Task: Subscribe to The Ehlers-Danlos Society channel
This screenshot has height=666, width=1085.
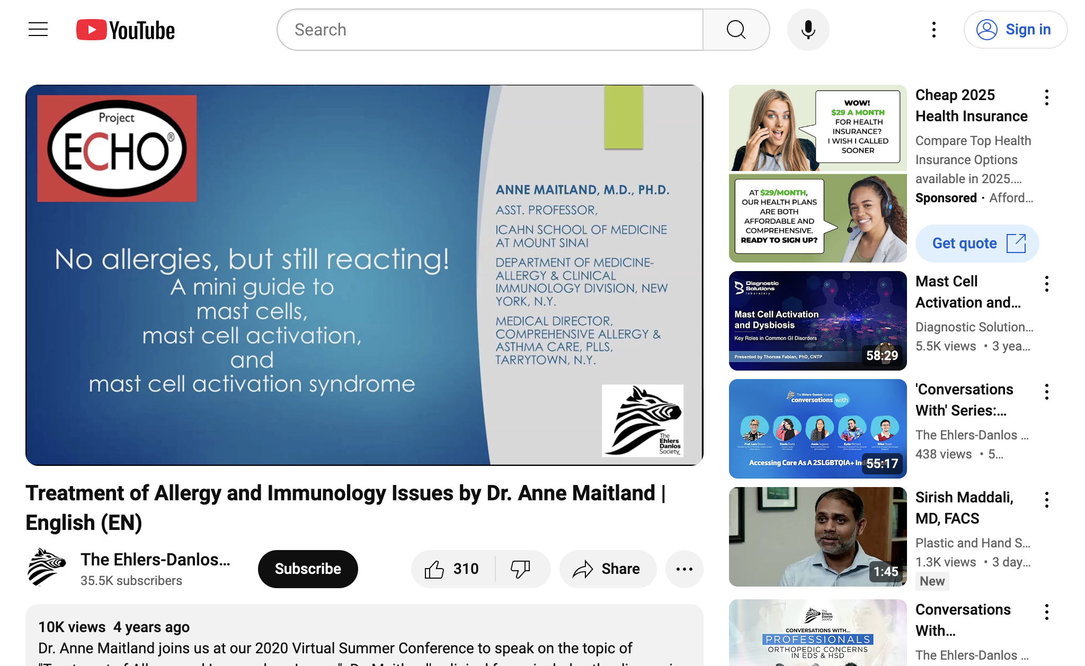Action: point(308,569)
